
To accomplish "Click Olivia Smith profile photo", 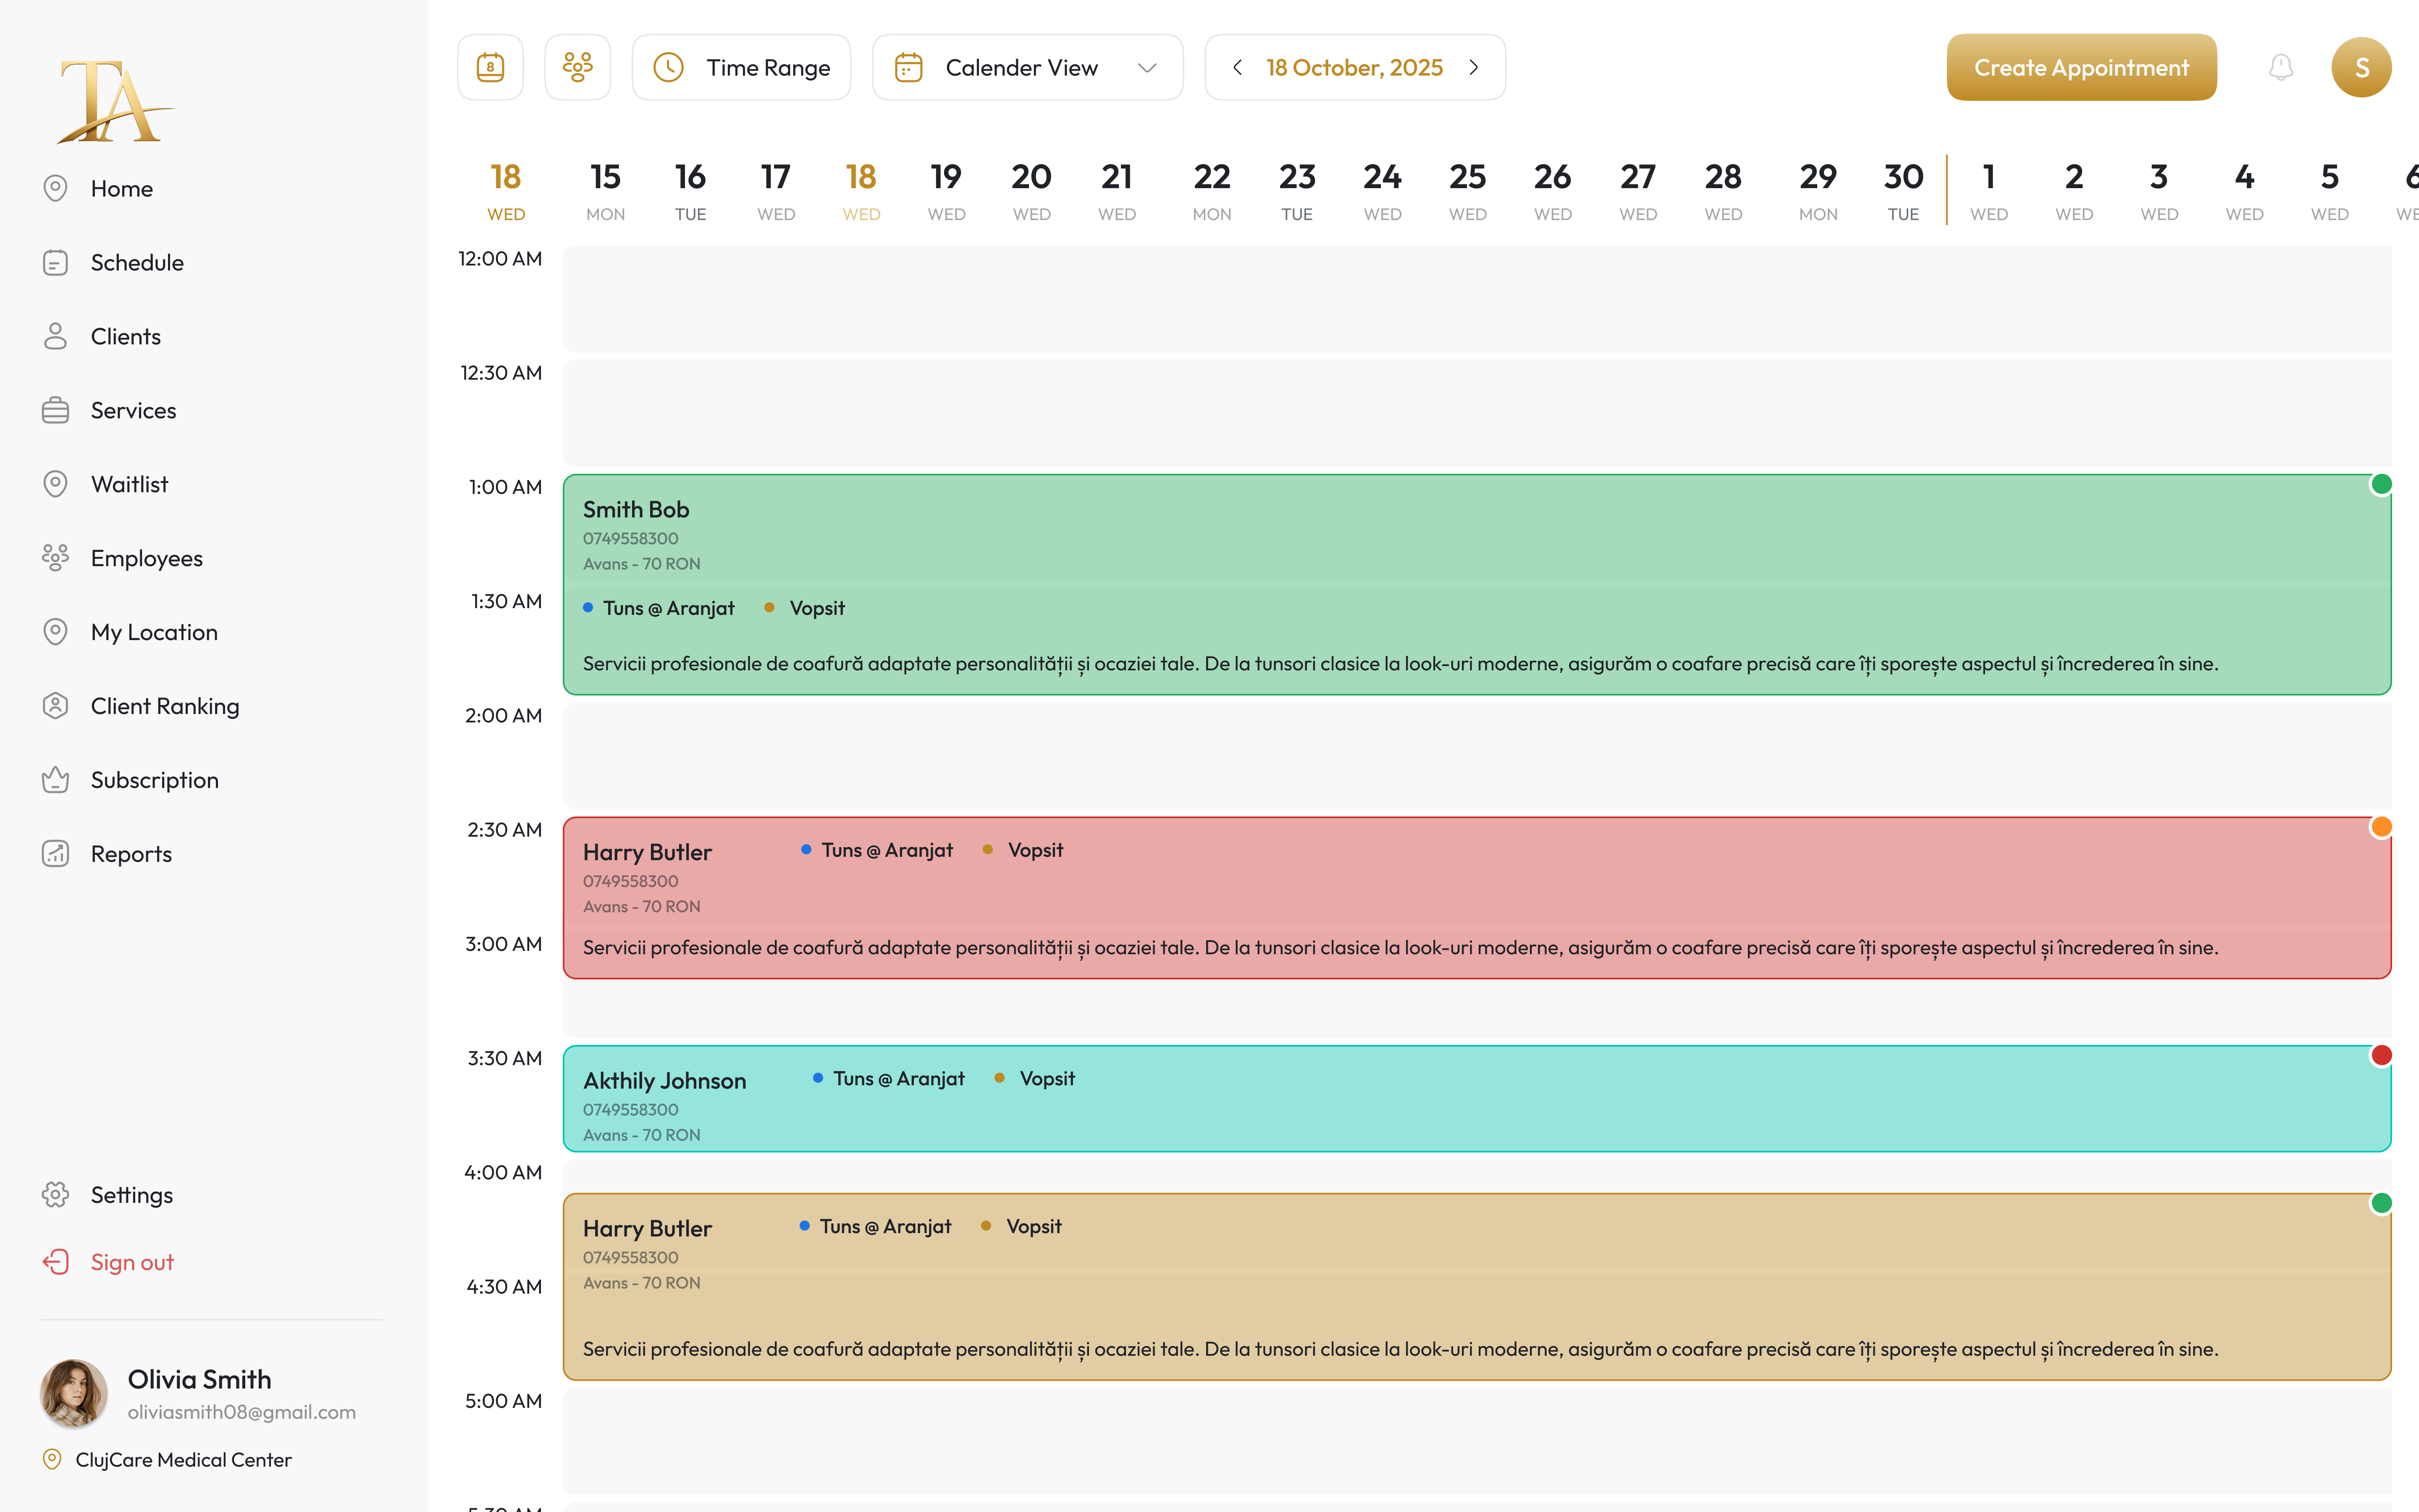I will (74, 1393).
